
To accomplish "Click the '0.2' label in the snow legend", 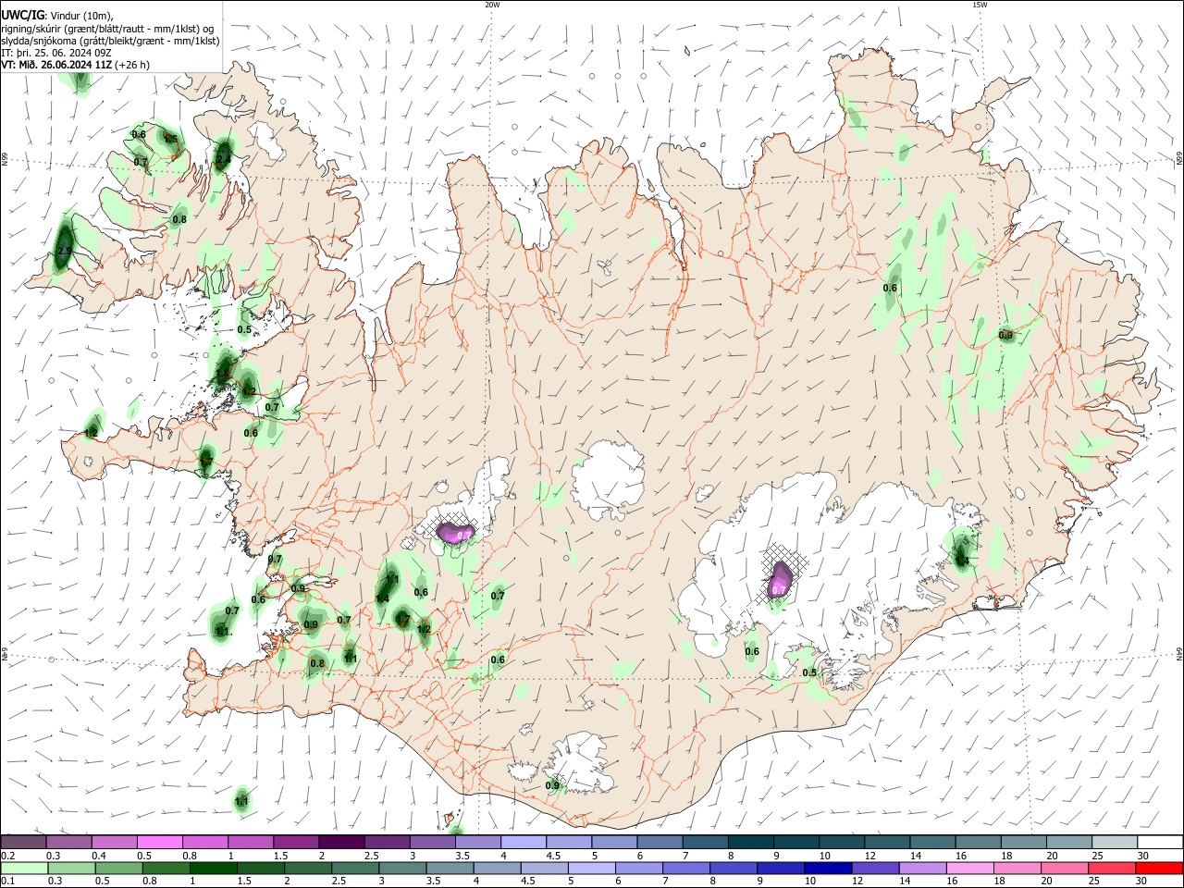I will (x=7, y=856).
